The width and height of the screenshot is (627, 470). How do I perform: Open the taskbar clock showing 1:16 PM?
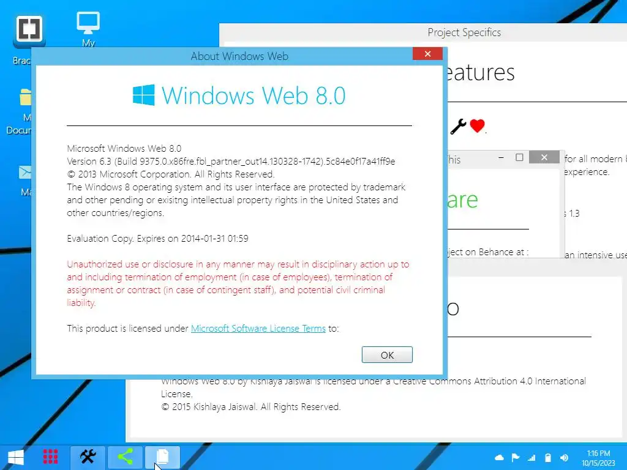pyautogui.click(x=598, y=458)
